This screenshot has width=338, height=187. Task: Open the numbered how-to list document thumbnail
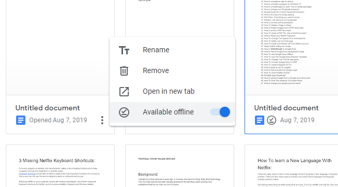291,47
